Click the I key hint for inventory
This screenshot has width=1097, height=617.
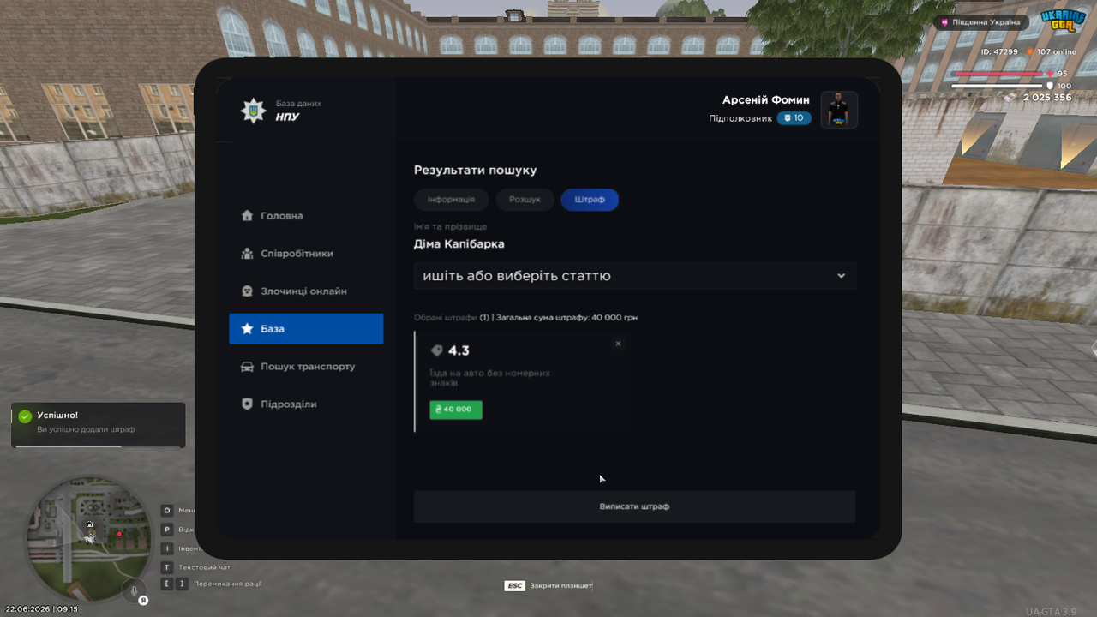pyautogui.click(x=167, y=548)
